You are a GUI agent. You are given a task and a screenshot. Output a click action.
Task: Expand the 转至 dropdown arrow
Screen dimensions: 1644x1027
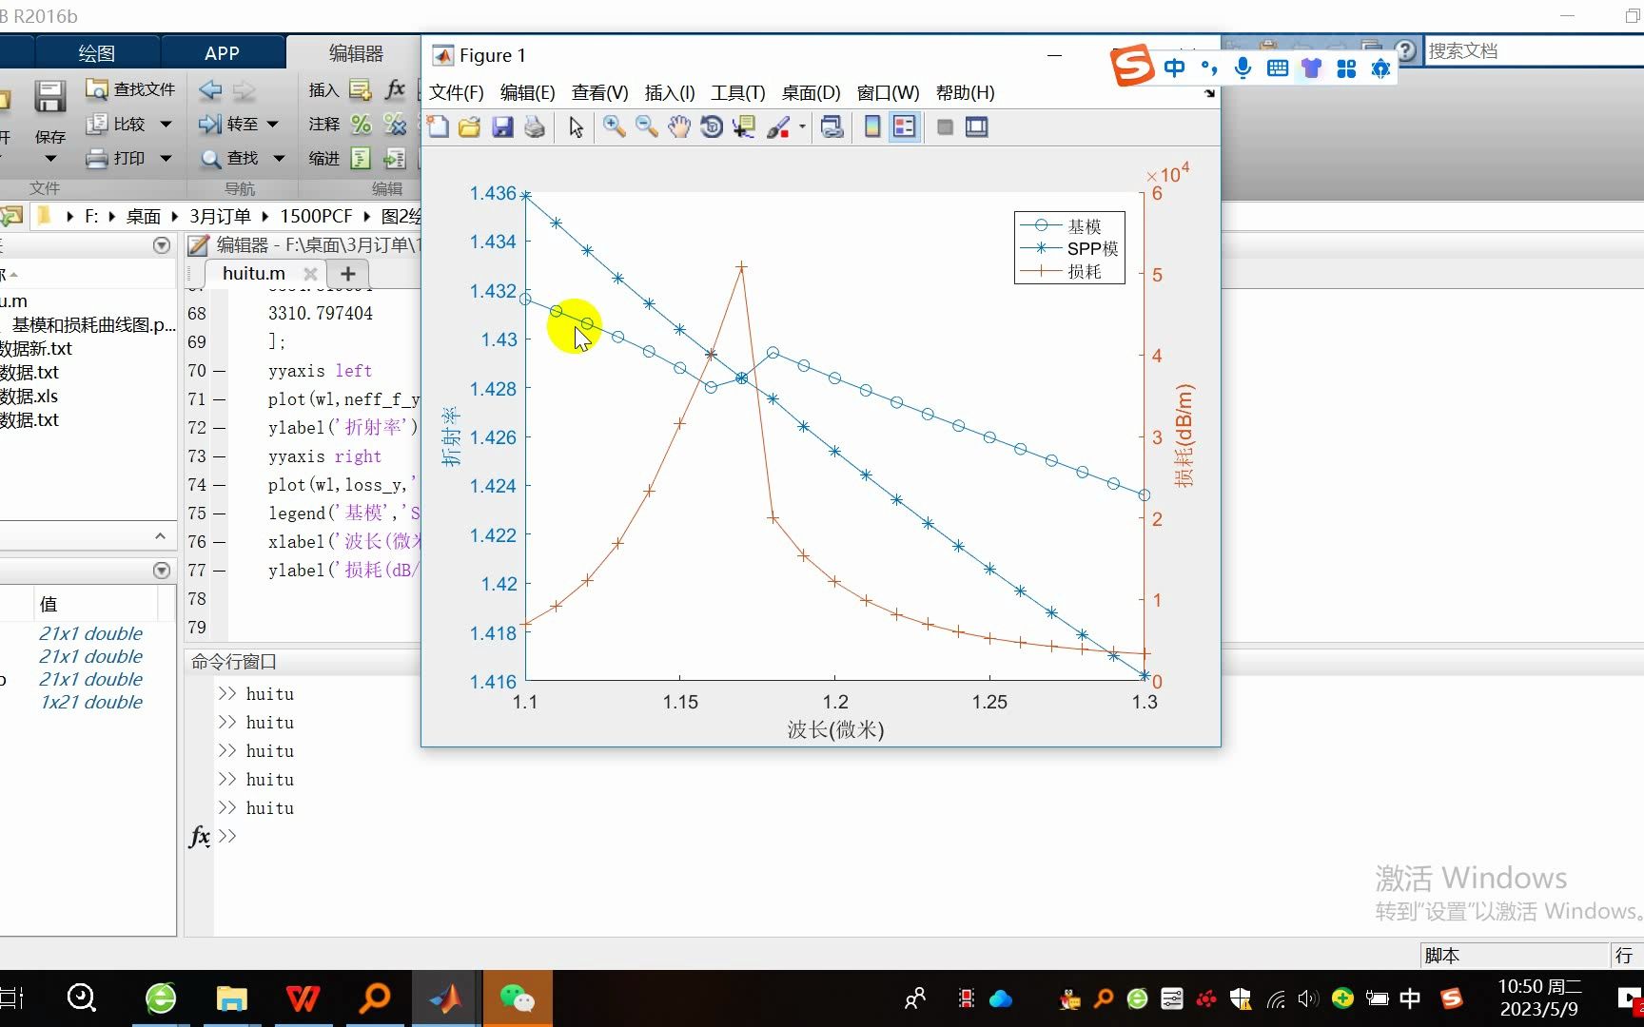[x=272, y=124]
